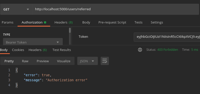Image resolution: width=200 pixels, height=94 pixels.
Task: Open the request Headers (8) tab
Action: click(x=63, y=22)
